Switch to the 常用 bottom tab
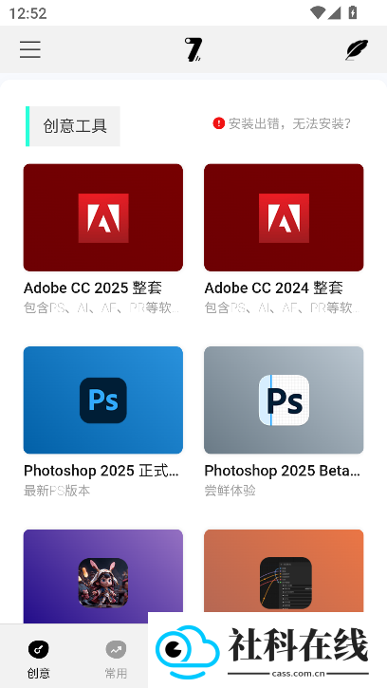Screen dimensions: 387x688 (116, 659)
